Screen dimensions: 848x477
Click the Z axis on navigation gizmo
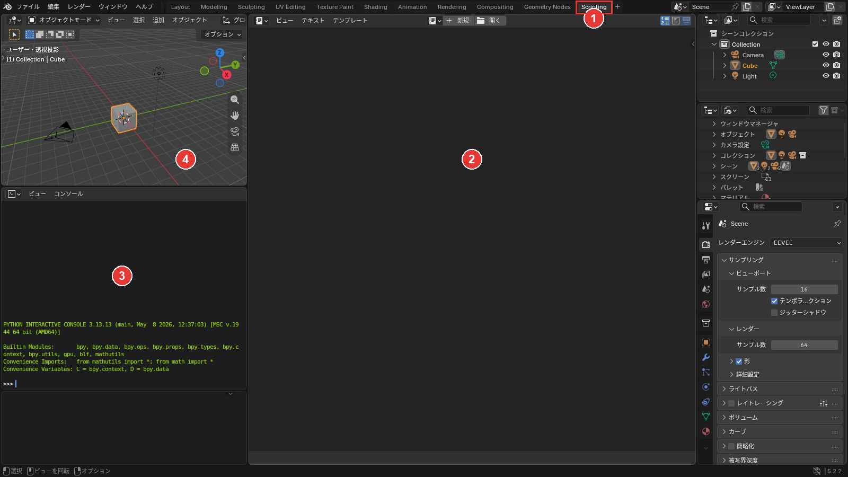(x=220, y=52)
